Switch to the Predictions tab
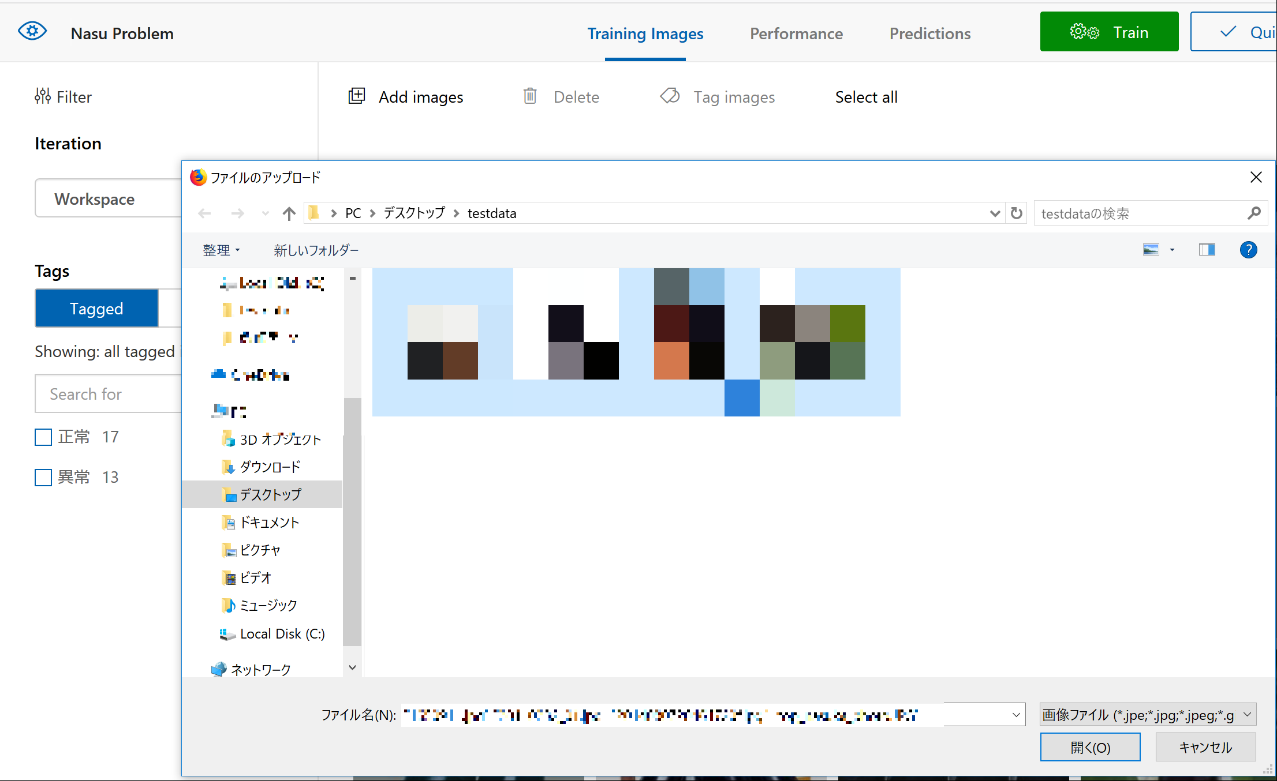Screen dimensions: 1277x781 [929, 33]
